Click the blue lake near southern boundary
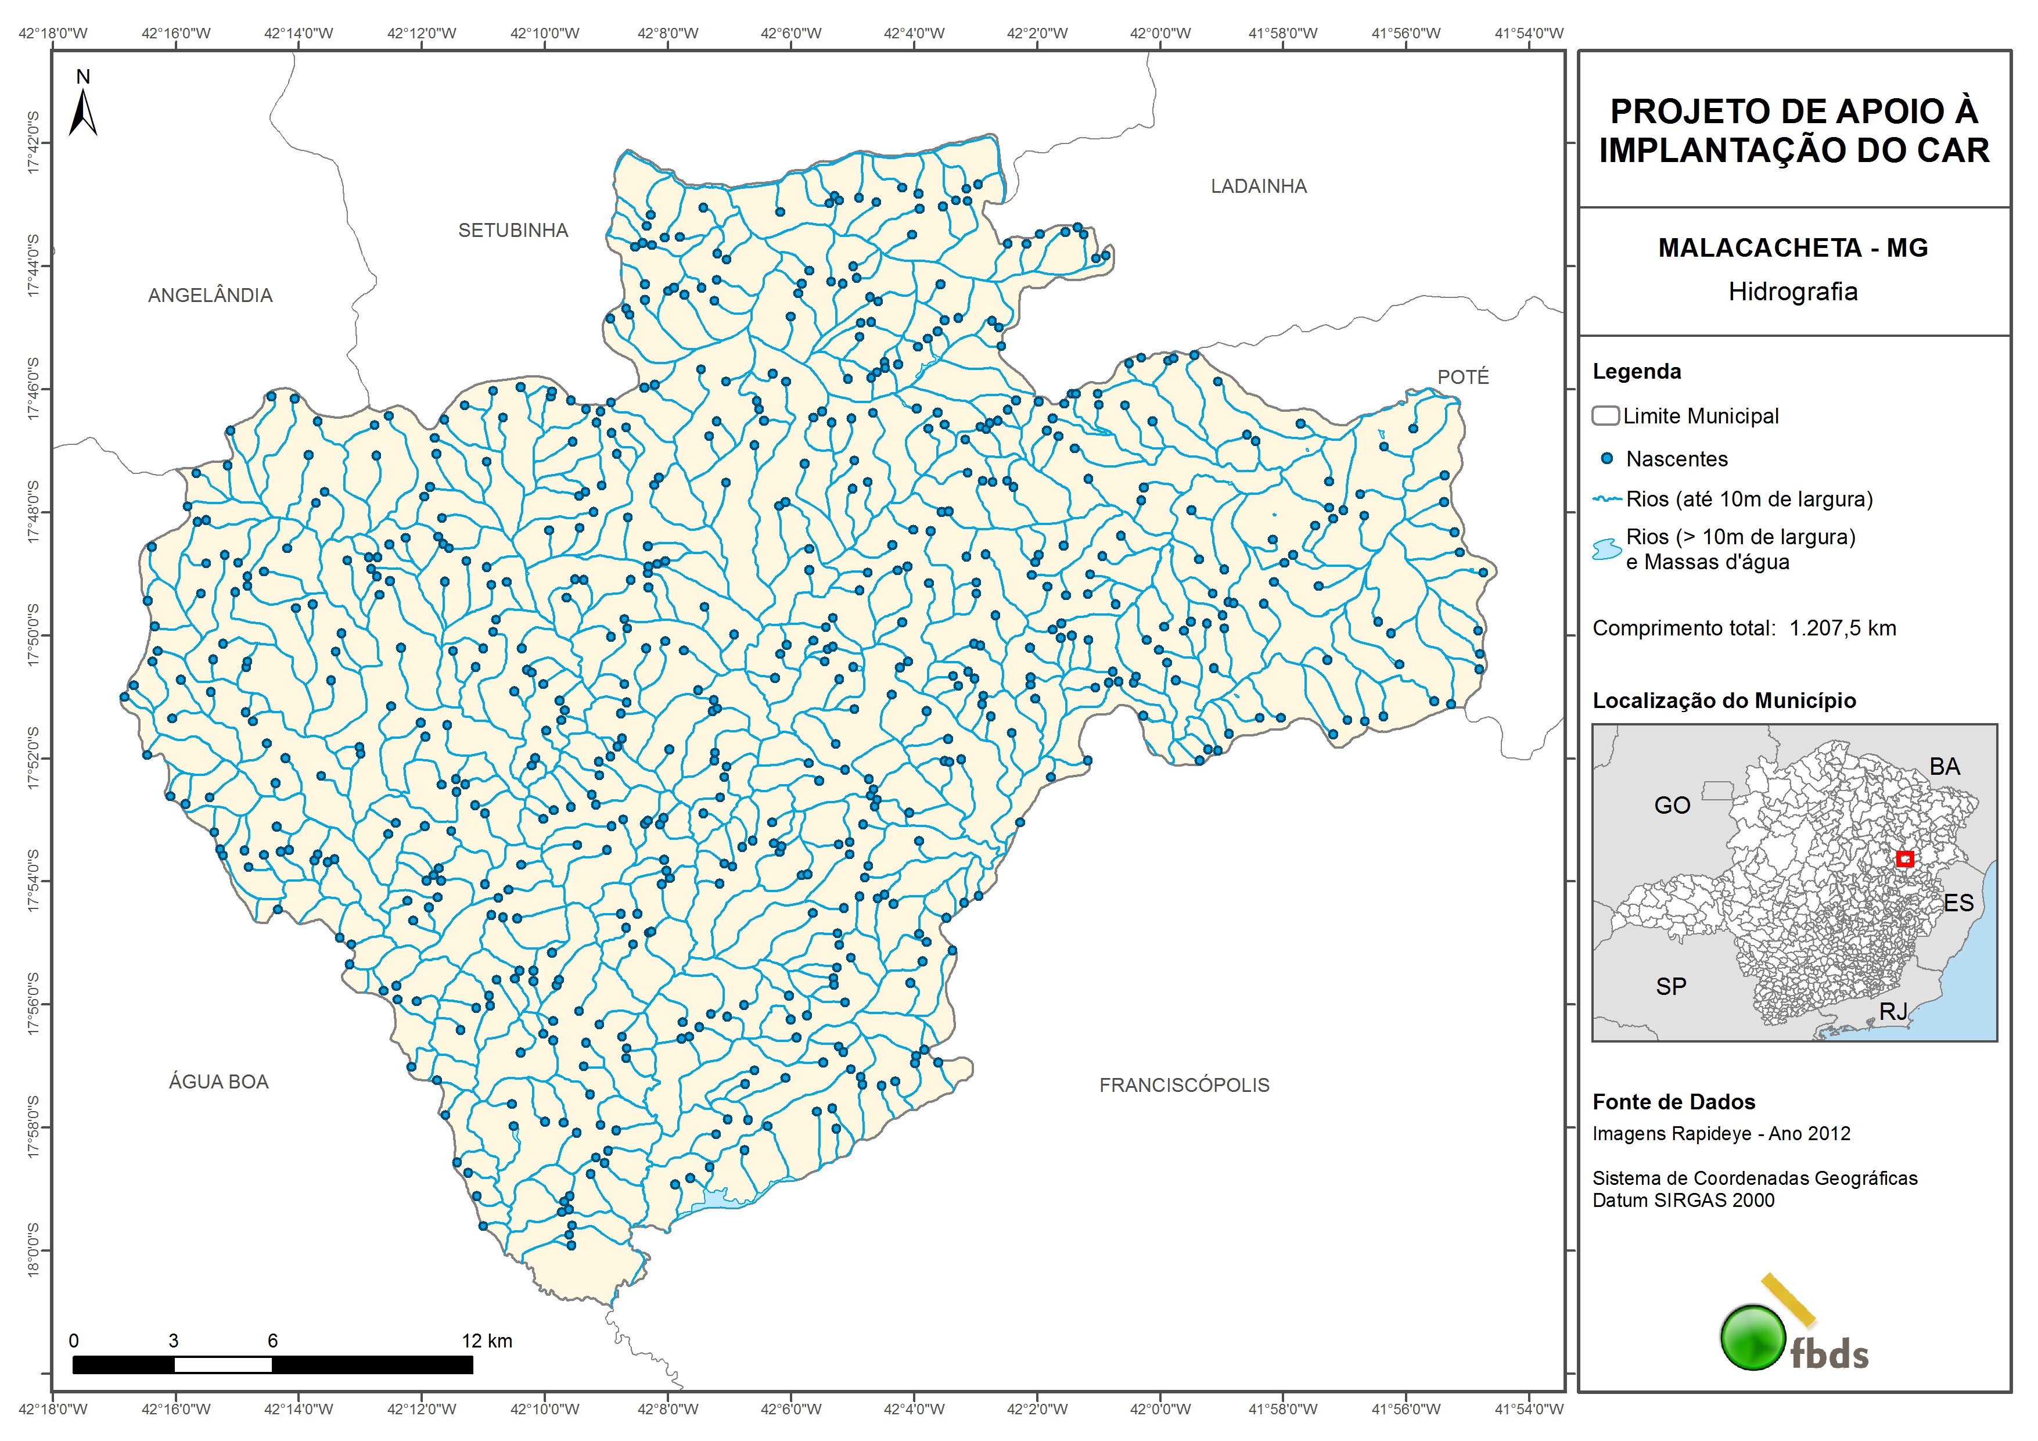The image size is (2038, 1441). coord(716,1201)
